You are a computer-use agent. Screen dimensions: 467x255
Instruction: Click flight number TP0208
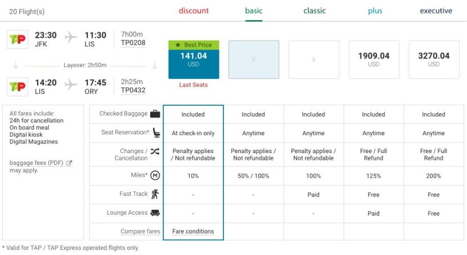pos(133,43)
